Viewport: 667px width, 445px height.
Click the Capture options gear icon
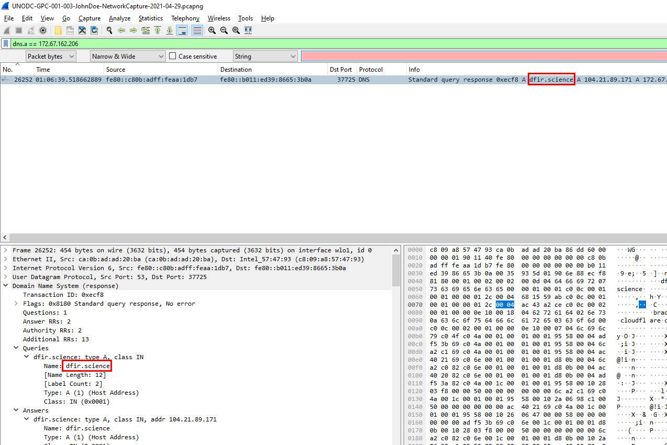[43, 30]
